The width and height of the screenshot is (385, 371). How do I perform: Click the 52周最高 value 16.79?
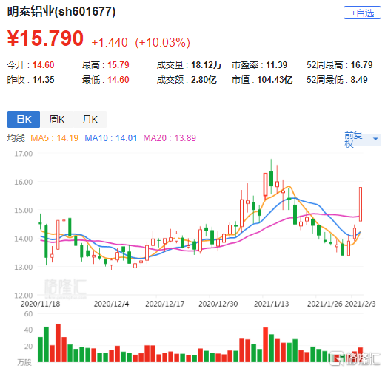361,65
